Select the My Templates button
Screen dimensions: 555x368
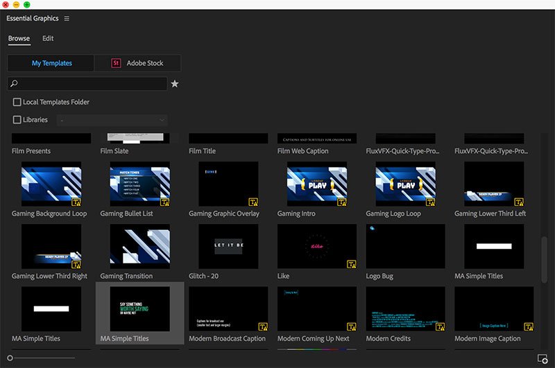coord(51,63)
